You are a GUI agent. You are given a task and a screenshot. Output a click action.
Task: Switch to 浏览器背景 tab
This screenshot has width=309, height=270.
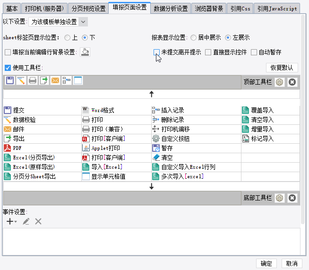pos(209,9)
